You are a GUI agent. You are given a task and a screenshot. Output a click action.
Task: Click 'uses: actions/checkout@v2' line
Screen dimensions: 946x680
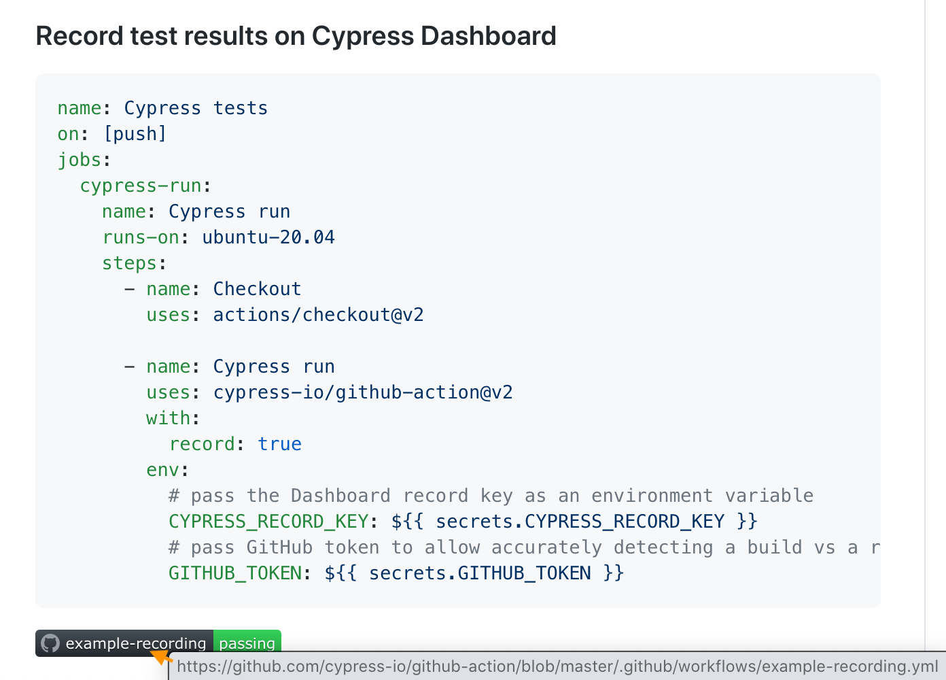tap(285, 315)
